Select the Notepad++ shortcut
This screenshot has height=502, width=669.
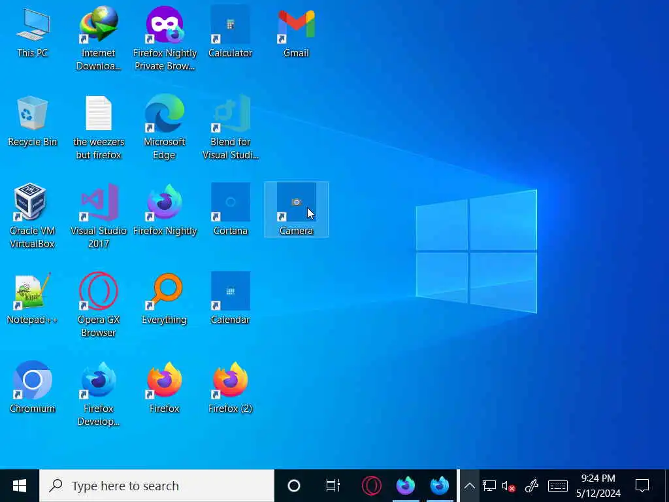[33, 299]
